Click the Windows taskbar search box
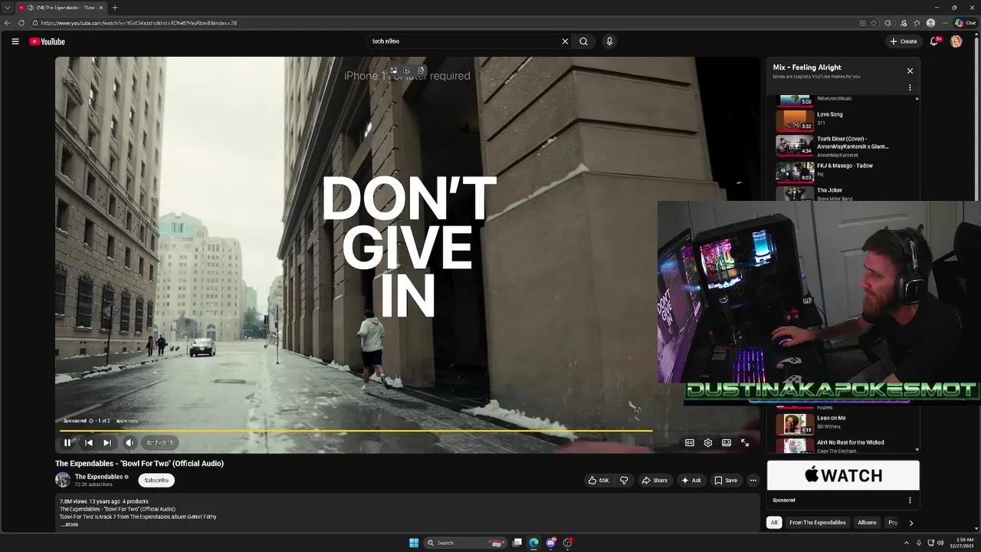This screenshot has width=981, height=552. click(x=465, y=543)
